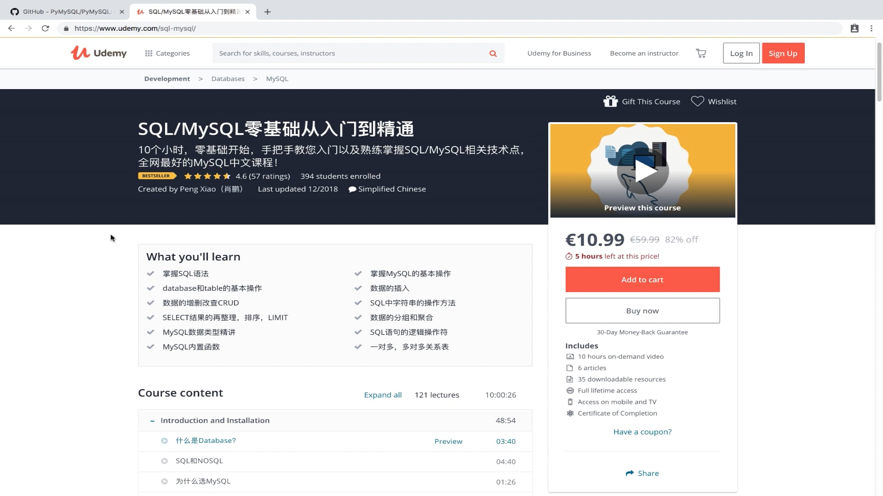The image size is (883, 496).
Task: Click the profile icon in the address bar
Action: point(854,28)
